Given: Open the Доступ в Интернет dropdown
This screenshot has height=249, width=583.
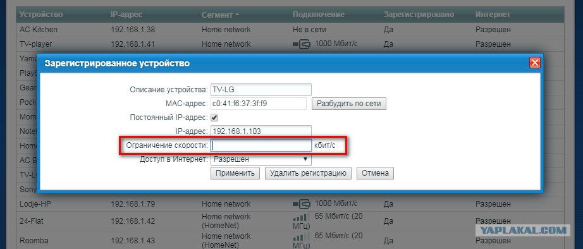Looking at the screenshot, I should click(261, 159).
